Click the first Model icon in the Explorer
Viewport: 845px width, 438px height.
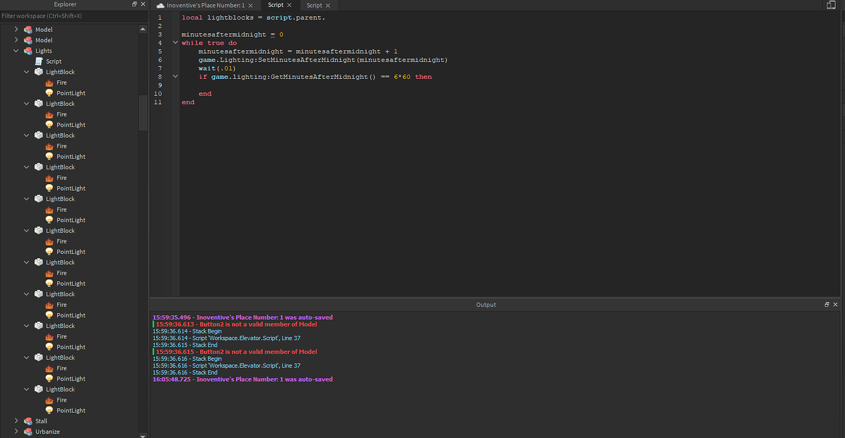coord(27,29)
